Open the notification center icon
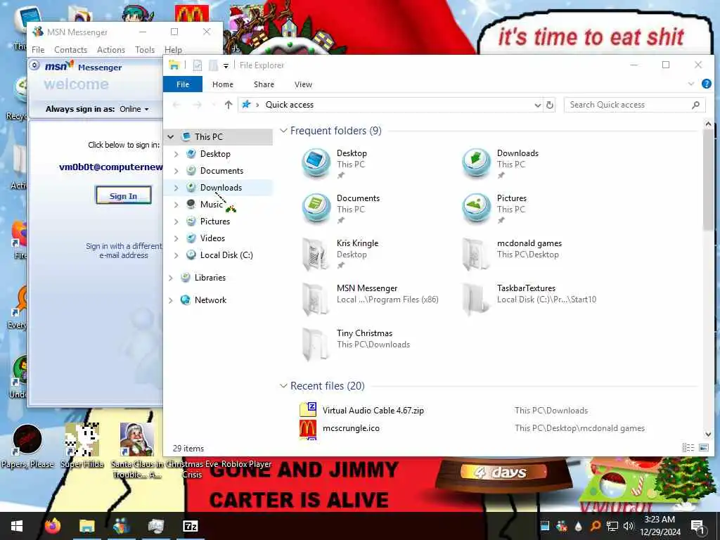 point(697,526)
